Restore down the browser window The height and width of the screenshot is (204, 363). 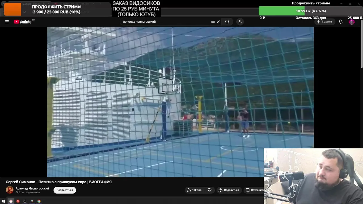click(350, 4)
